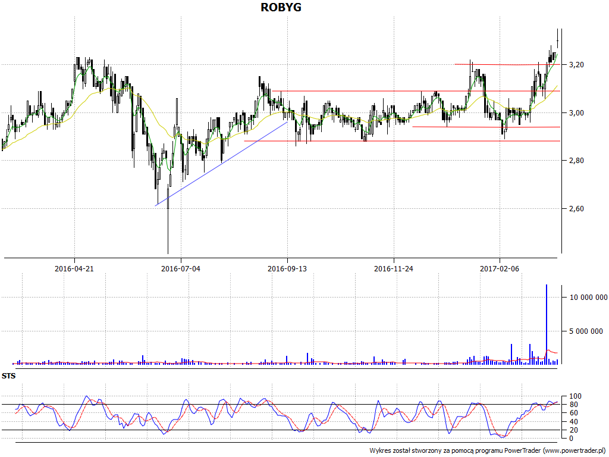Screen dimensions: 609x457
Task: Click the 3,20 price axis label
Action: pos(576,64)
